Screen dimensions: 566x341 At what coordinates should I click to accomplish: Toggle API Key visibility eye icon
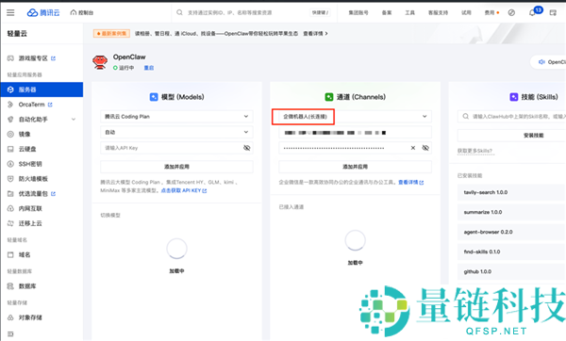[x=247, y=148]
